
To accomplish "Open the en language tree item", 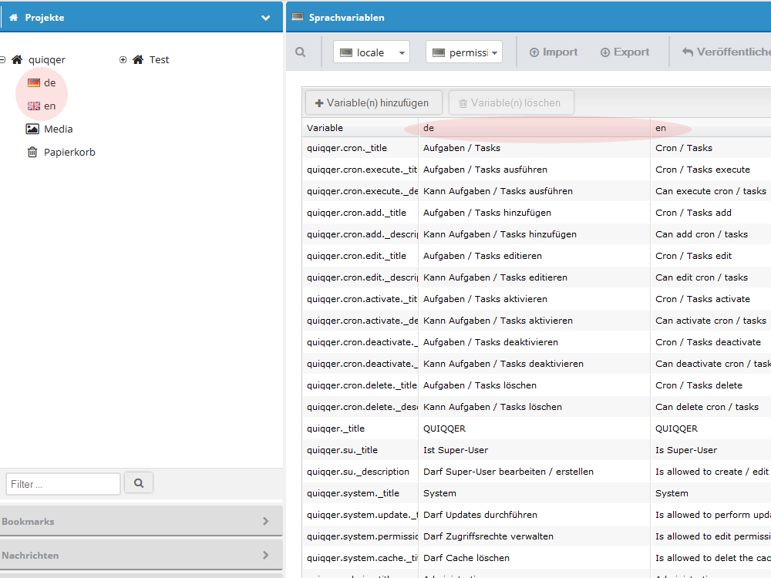I will (49, 106).
